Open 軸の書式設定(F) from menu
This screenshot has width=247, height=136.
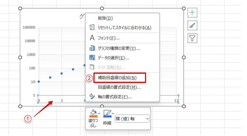pyautogui.click(x=115, y=97)
